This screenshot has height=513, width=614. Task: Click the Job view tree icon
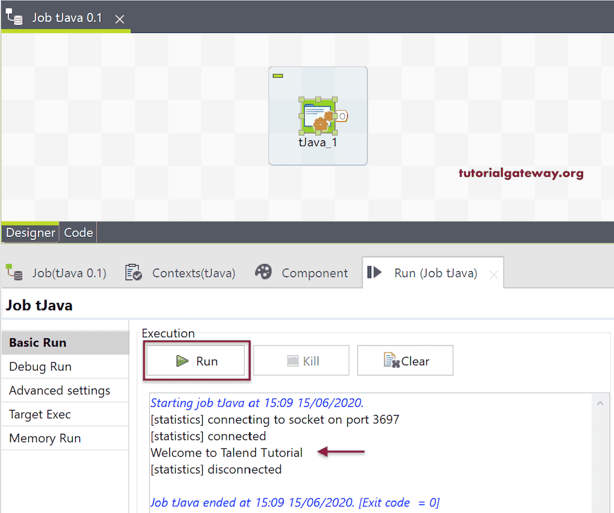14,272
